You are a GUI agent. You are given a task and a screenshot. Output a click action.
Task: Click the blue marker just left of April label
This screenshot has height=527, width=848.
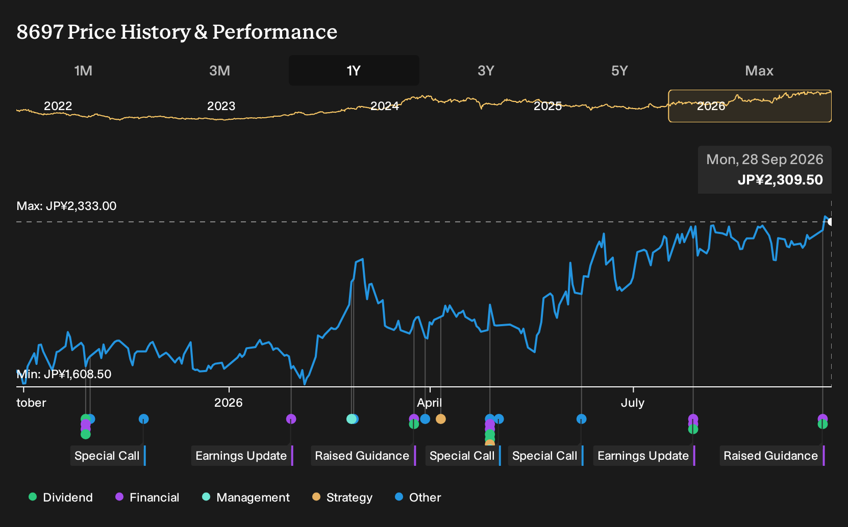pyautogui.click(x=425, y=419)
